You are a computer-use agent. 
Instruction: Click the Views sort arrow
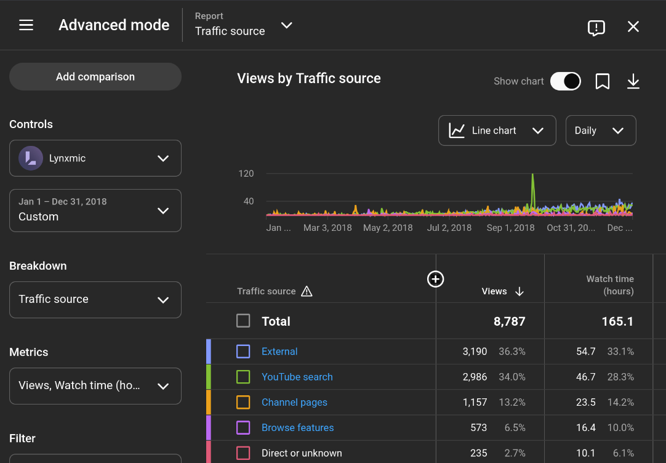[520, 291]
